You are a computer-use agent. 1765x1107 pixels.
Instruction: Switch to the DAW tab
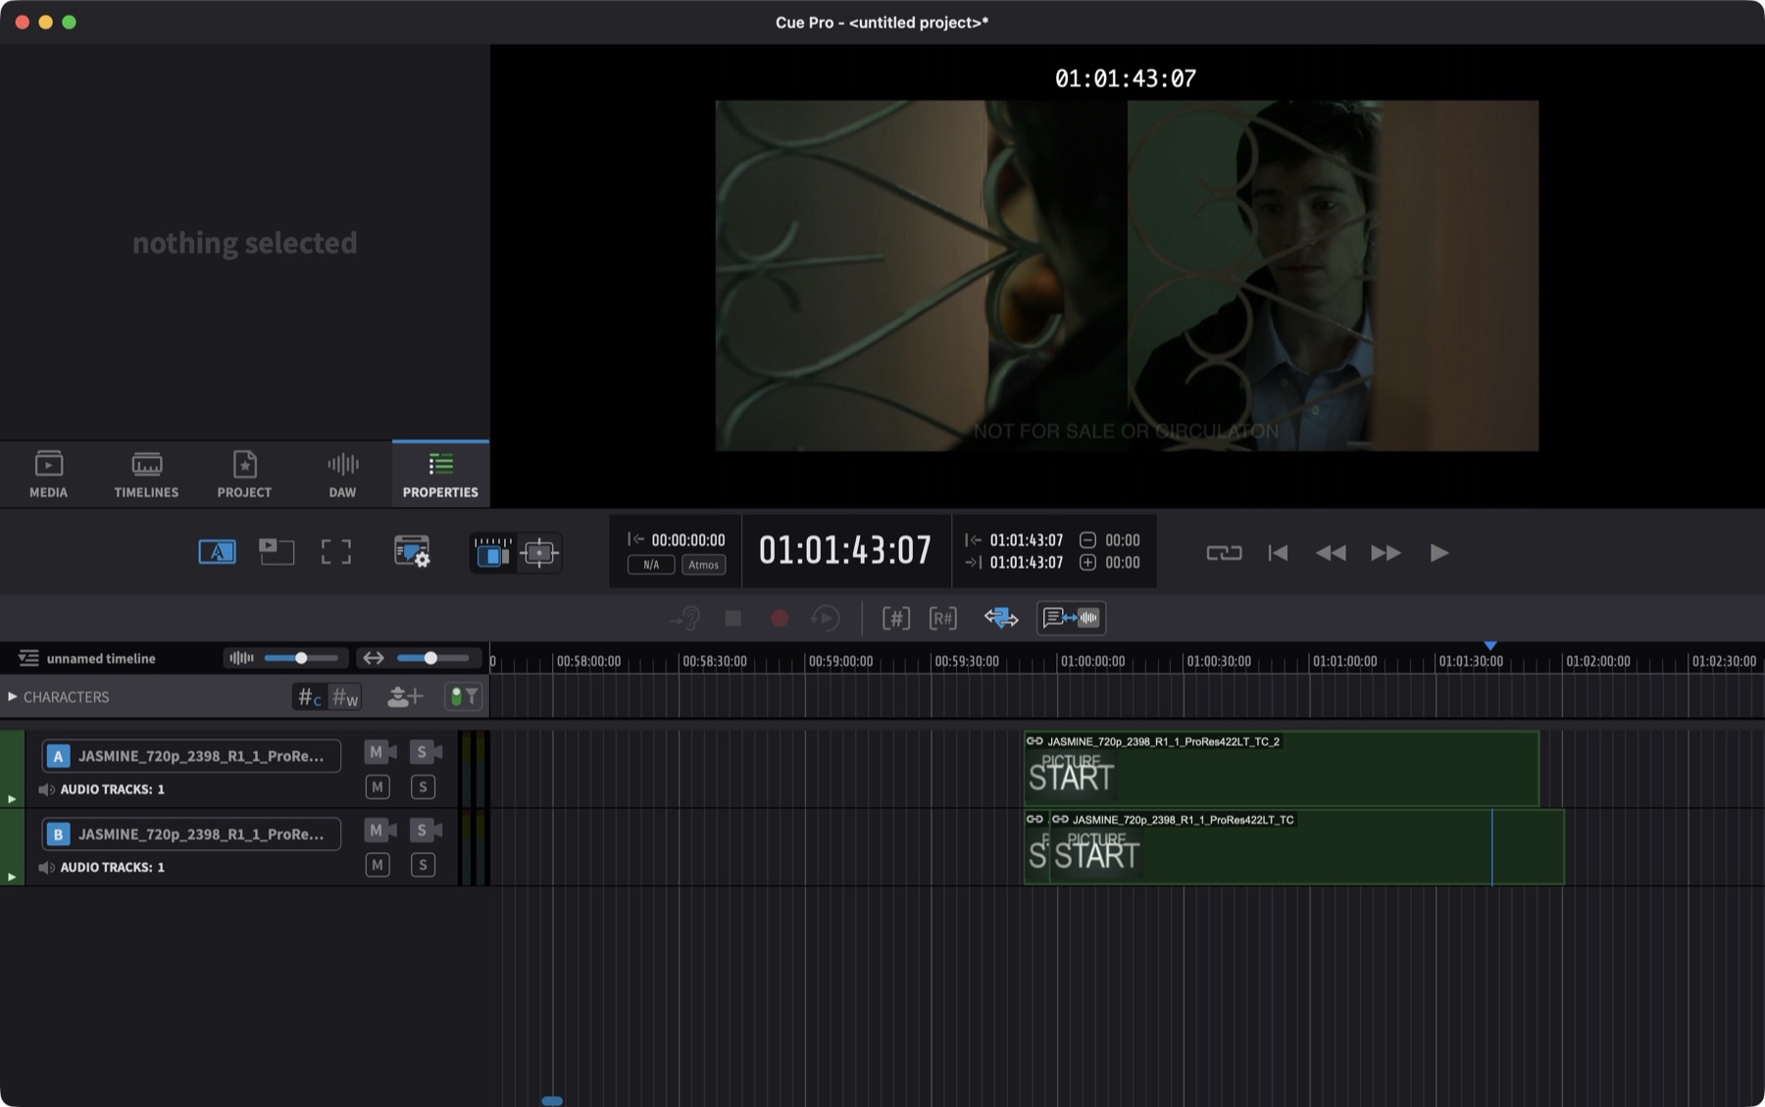342,474
